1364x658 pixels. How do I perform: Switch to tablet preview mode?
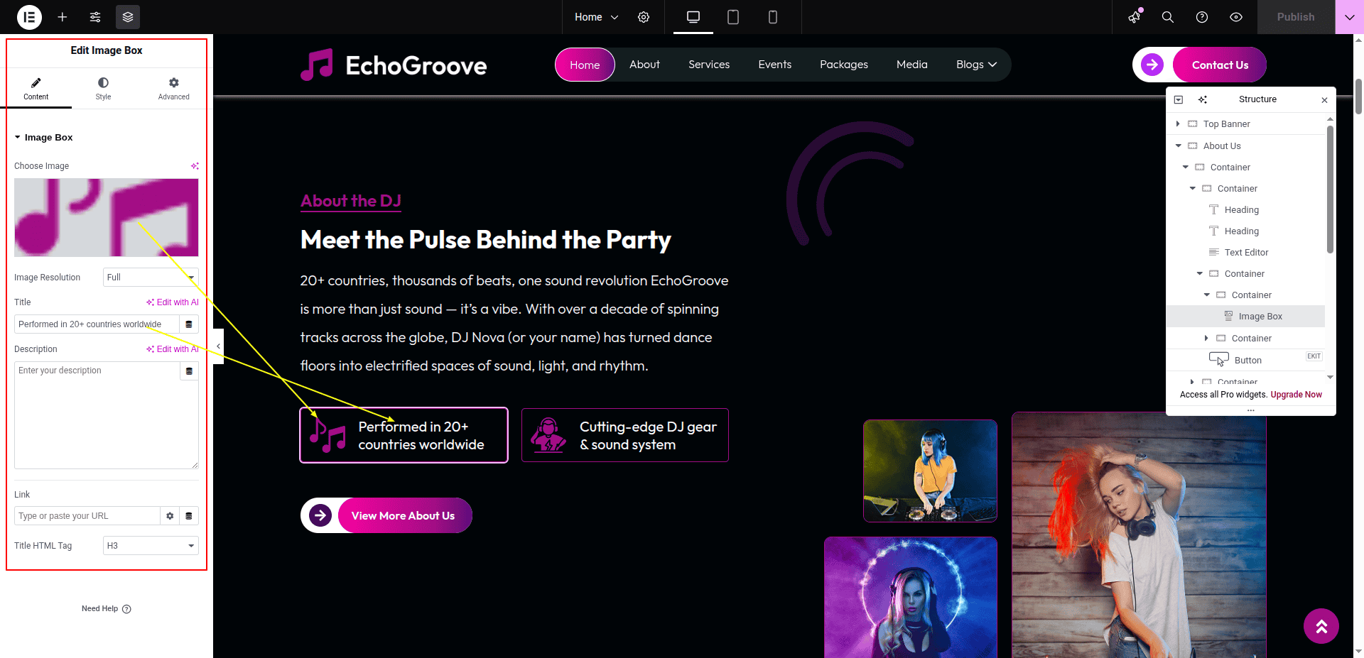pos(733,17)
